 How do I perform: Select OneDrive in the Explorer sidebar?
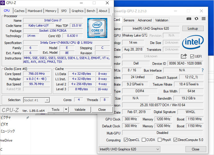pyautogui.click(x=6, y=140)
